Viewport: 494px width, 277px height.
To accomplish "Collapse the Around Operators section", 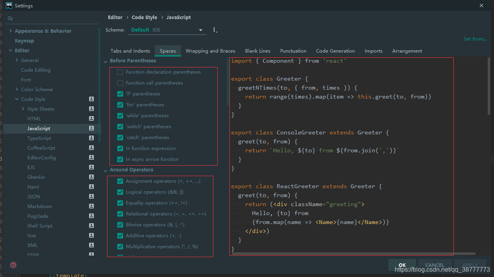I will coord(106,170).
